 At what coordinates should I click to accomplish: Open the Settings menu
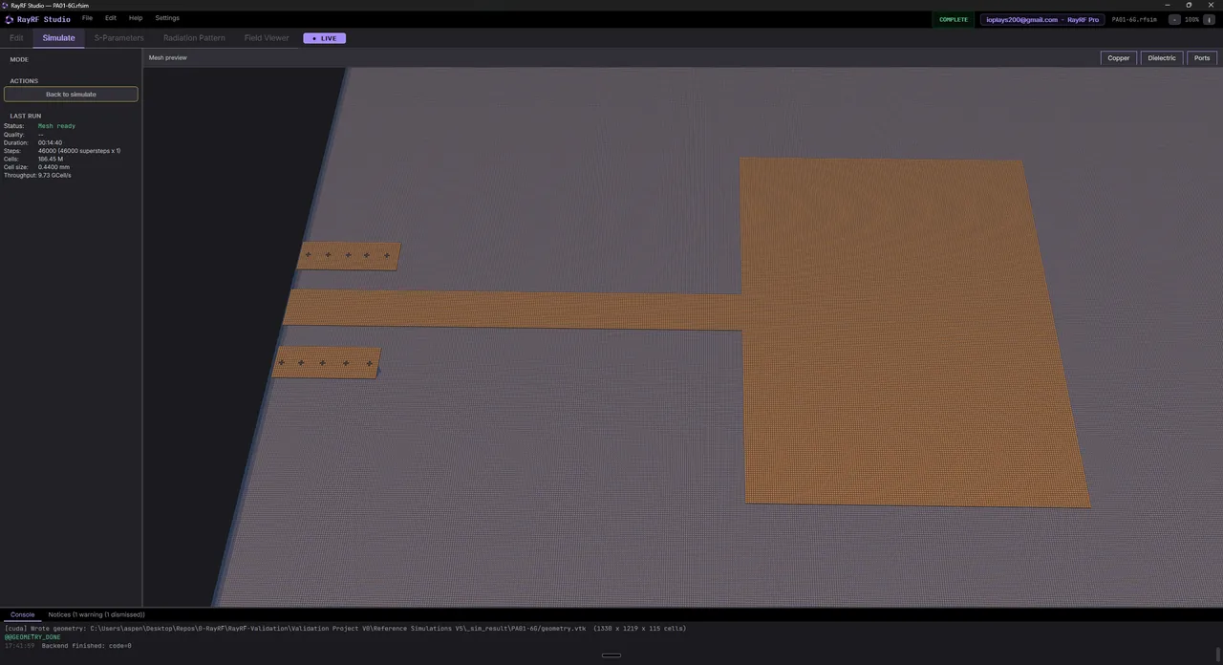click(x=167, y=18)
